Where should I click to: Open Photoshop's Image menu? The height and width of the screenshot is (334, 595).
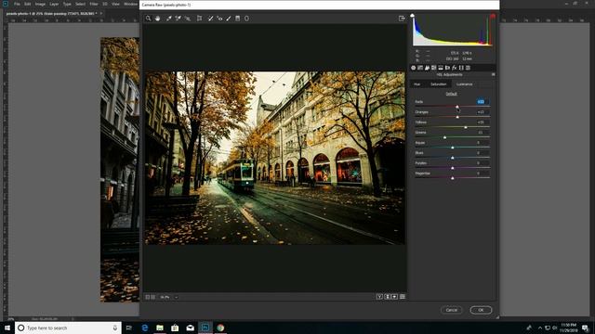(40, 4)
